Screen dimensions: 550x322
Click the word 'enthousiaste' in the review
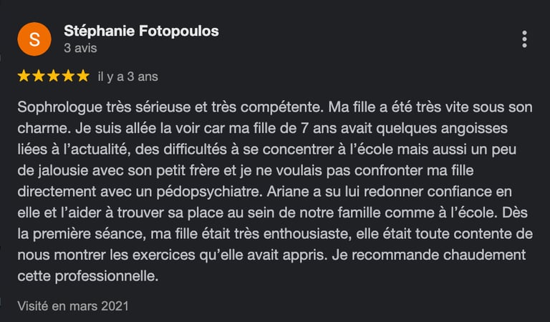point(307,234)
